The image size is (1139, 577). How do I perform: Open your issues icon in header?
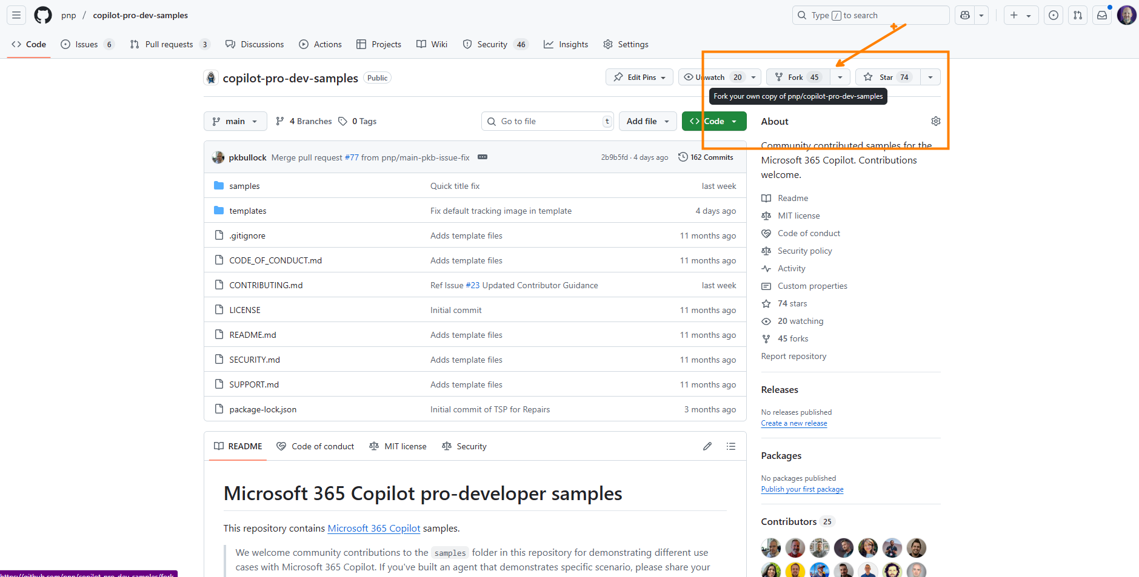pyautogui.click(x=1054, y=15)
